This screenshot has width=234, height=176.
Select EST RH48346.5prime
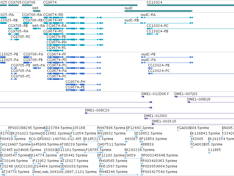113,172
